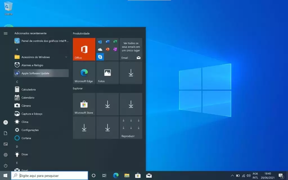Screen dimensions: 288x180
Task: Open Pictures from the Start rail
Action: 6,144
